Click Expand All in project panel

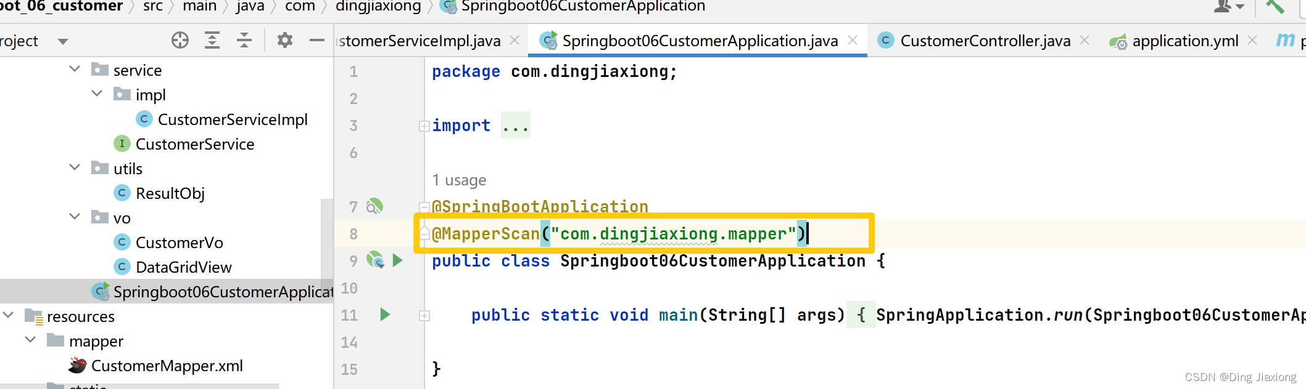click(x=212, y=40)
